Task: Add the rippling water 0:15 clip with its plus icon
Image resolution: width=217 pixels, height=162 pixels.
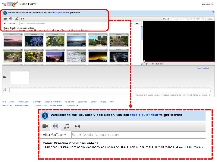Action: click(85, 50)
